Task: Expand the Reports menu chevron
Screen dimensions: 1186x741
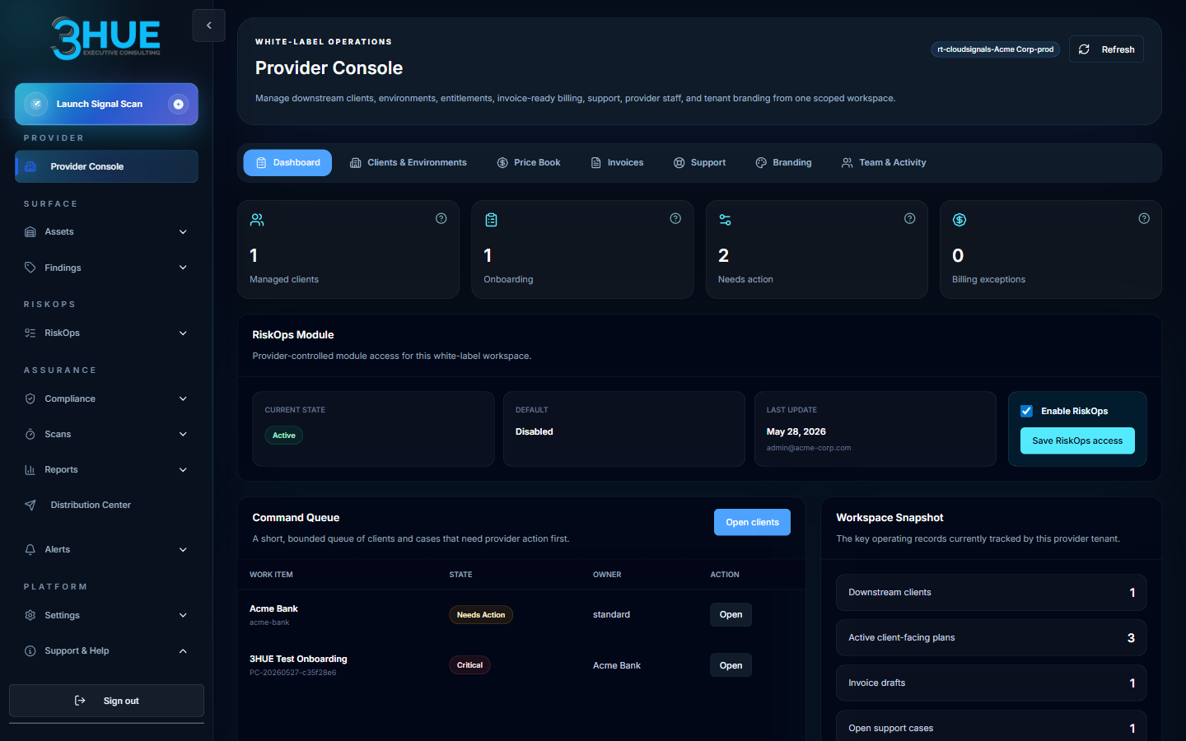Action: coord(183,470)
